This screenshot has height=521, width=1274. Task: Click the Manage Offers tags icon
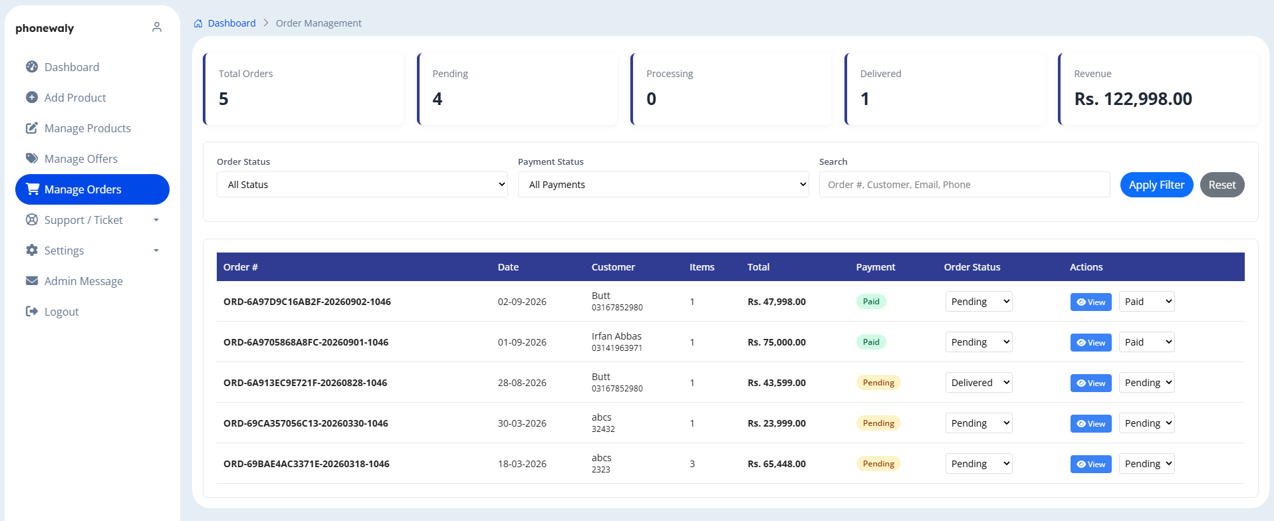pyautogui.click(x=32, y=158)
